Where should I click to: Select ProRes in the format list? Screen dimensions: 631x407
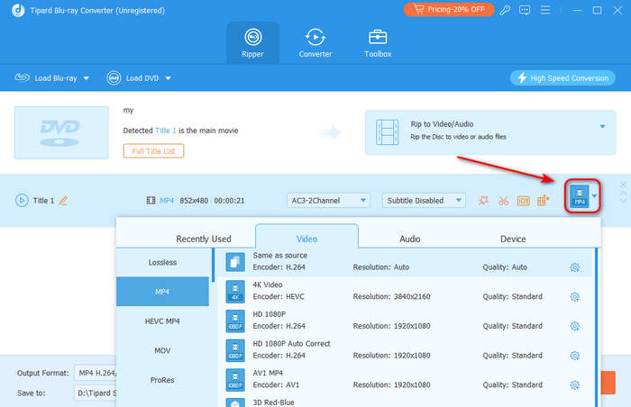[162, 380]
